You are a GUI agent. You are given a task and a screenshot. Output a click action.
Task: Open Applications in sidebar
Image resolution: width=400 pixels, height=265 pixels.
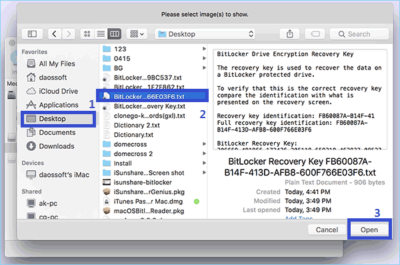coord(59,105)
